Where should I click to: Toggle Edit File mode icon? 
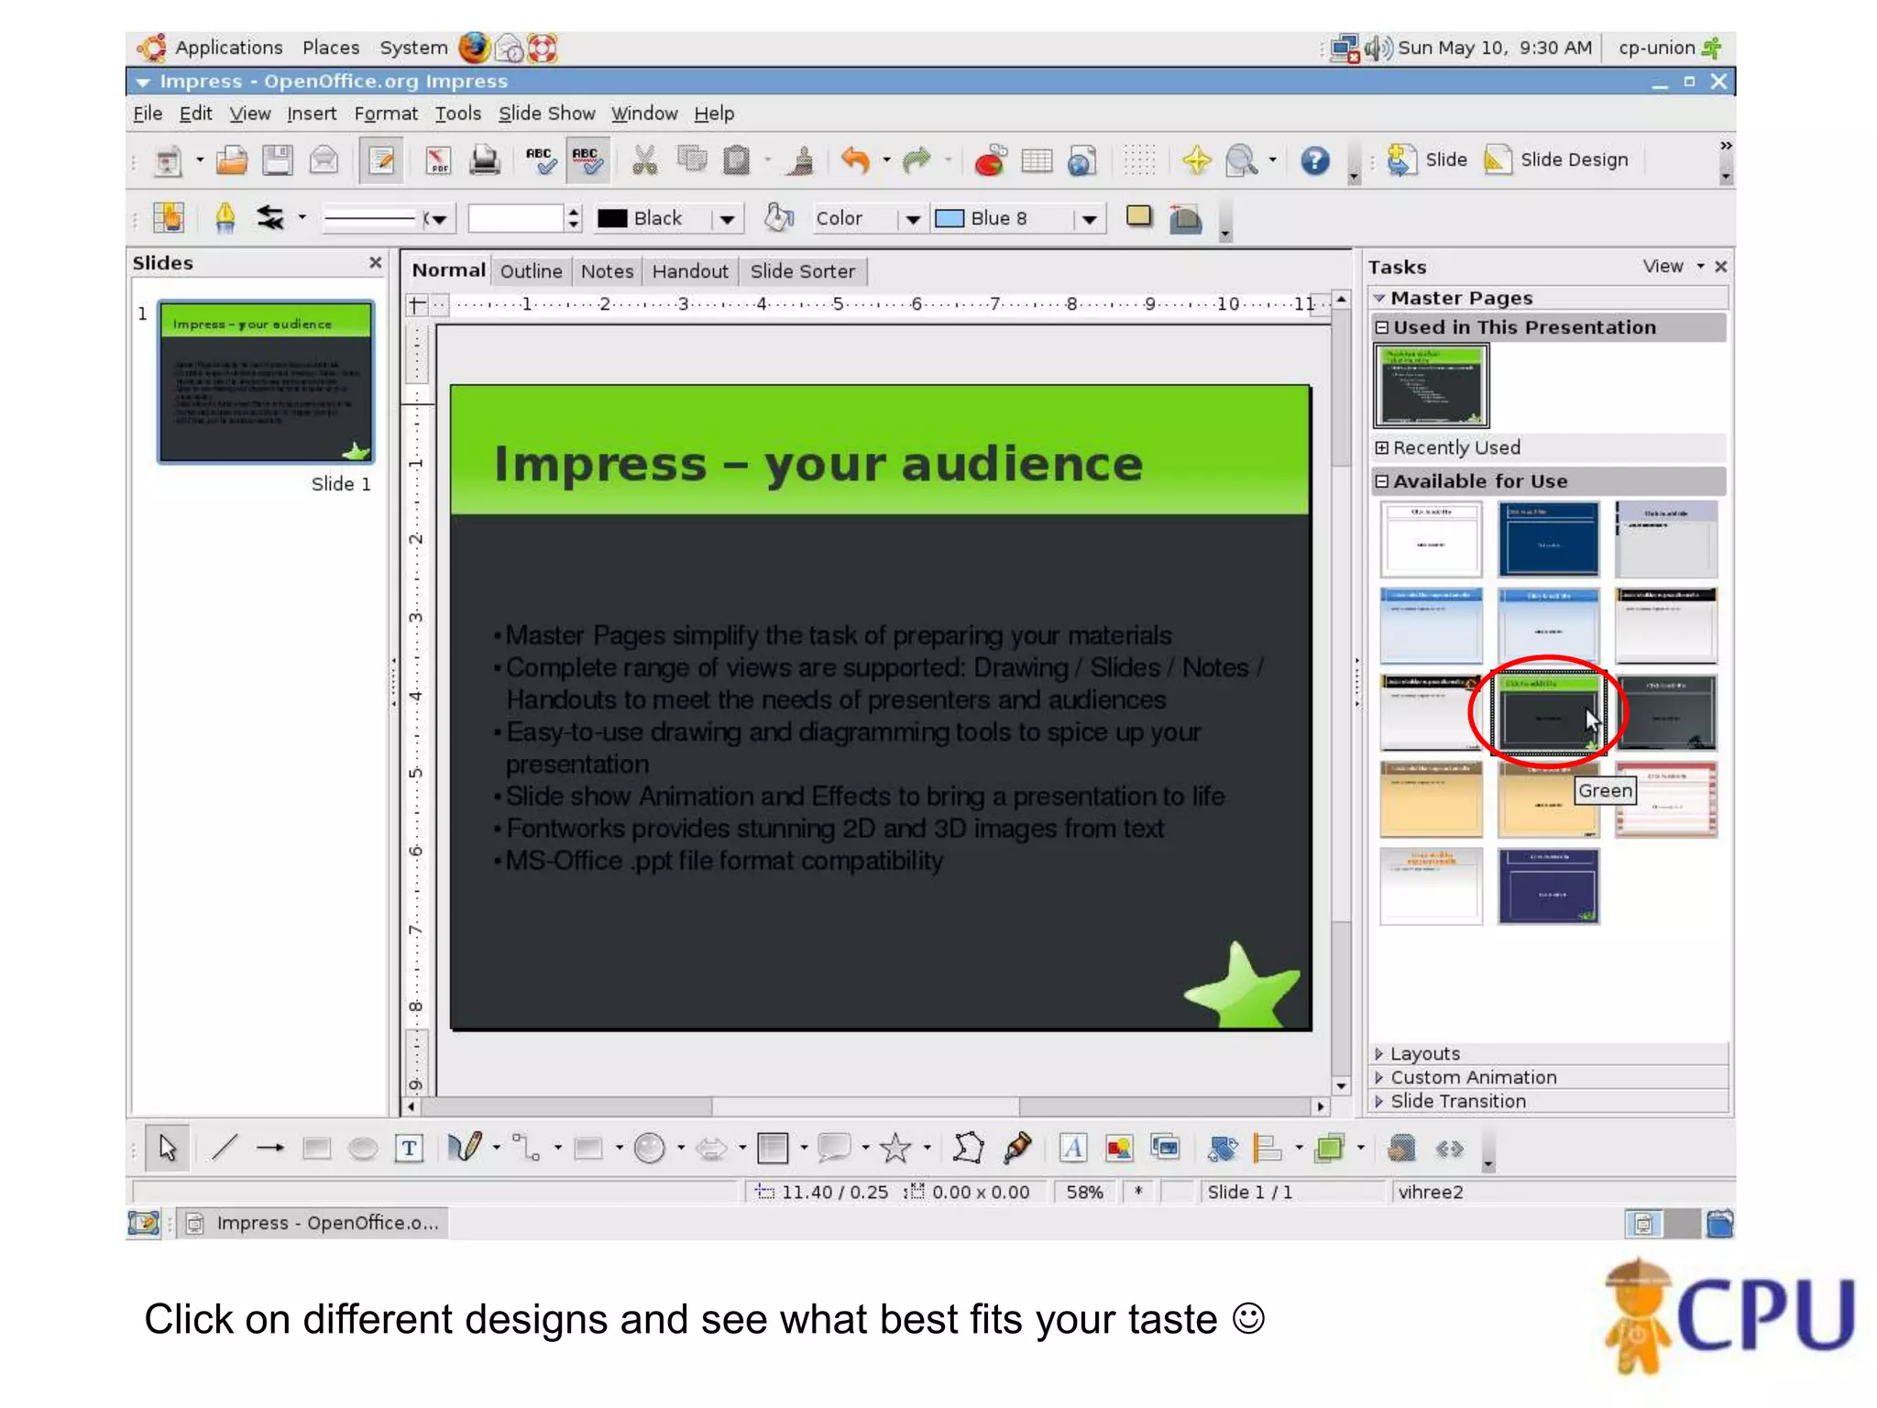[x=381, y=161]
